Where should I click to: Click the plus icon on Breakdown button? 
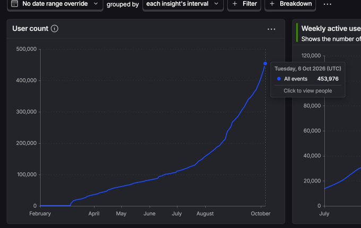click(272, 4)
